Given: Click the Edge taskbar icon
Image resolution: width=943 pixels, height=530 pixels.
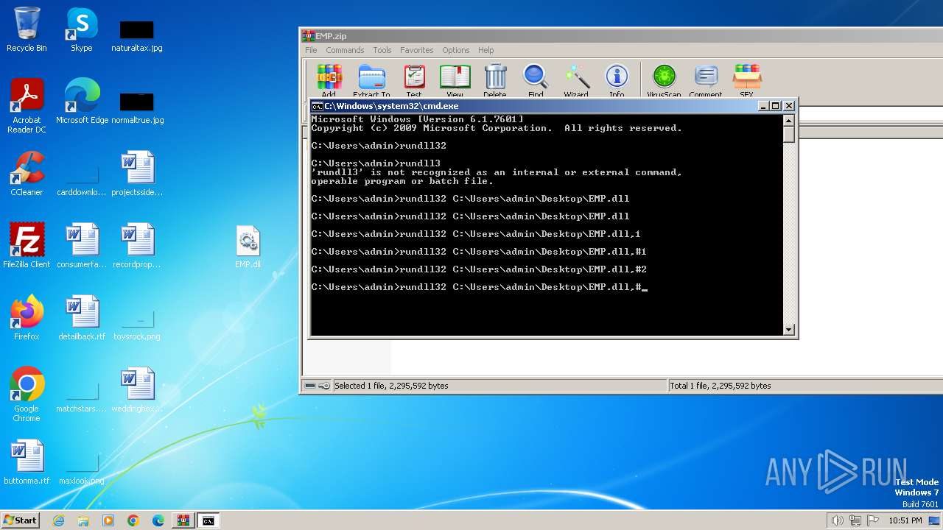Looking at the screenshot, I should [x=158, y=520].
